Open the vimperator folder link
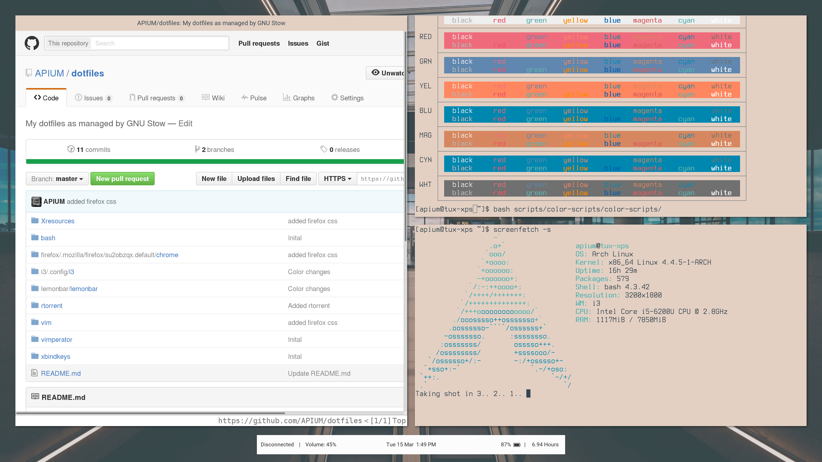Image resolution: width=822 pixels, height=462 pixels. [57, 340]
